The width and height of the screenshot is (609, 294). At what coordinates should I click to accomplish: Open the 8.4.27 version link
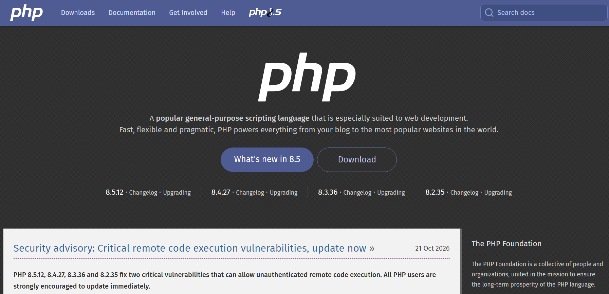[221, 192]
